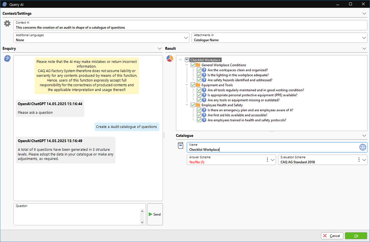
Task: Click into the Question text field
Action: click(77, 216)
